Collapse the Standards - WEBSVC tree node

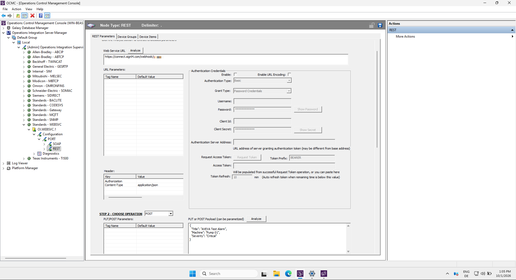[24, 125]
